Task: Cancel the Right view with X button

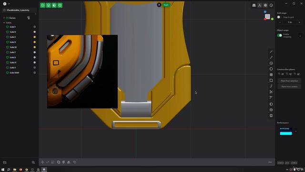Action: [x=159, y=5]
